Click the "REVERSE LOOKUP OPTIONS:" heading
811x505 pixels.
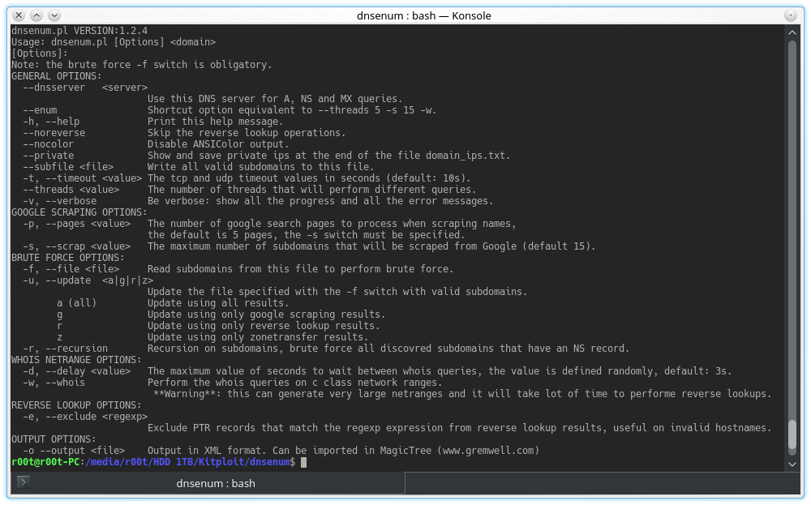[x=76, y=406]
